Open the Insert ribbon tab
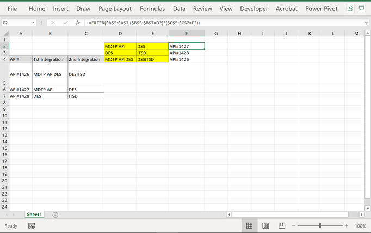 click(60, 9)
